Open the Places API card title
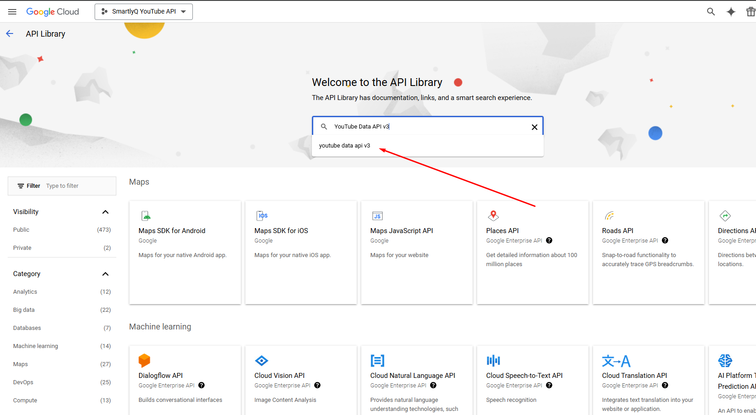Image resolution: width=756 pixels, height=415 pixels. coord(502,231)
